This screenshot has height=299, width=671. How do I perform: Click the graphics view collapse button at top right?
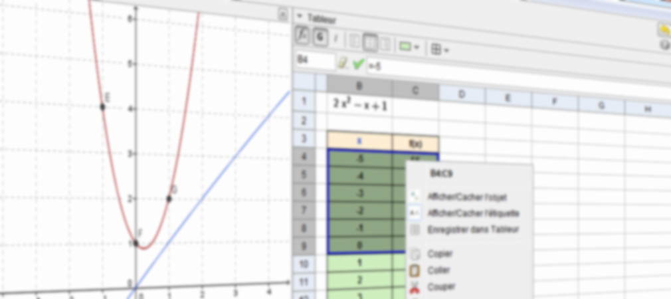click(283, 15)
